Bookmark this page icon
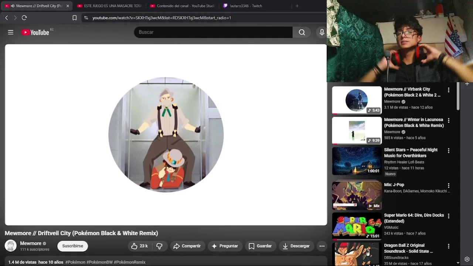 pyautogui.click(x=75, y=18)
